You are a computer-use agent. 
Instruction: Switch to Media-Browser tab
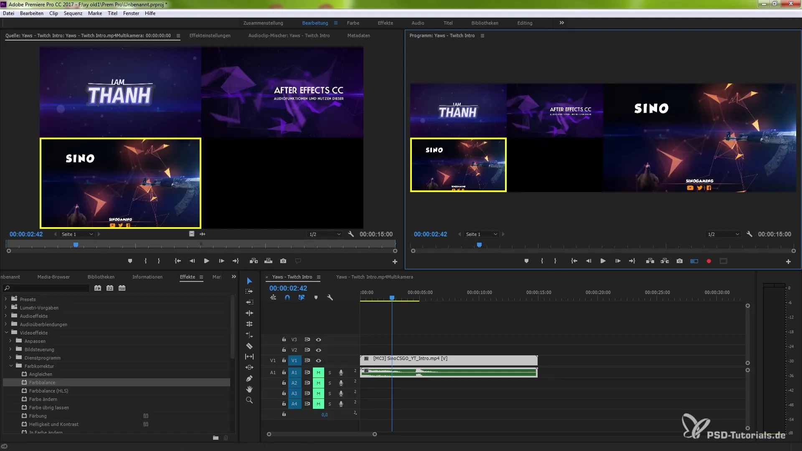pos(53,277)
